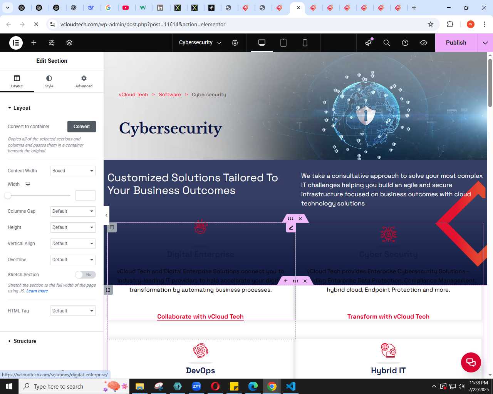The height and width of the screenshot is (394, 493).
Task: Click the lower section drag handle
Action: [295, 281]
